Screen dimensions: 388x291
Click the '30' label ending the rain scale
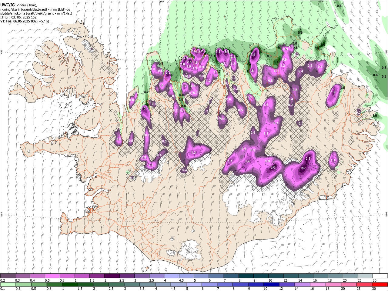tap(375, 289)
